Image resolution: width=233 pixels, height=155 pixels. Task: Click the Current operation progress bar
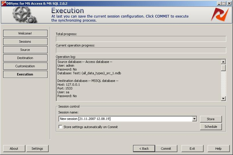coord(141,50)
